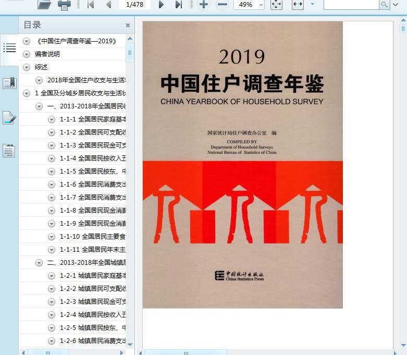Close the 目录 panel

tap(128, 25)
